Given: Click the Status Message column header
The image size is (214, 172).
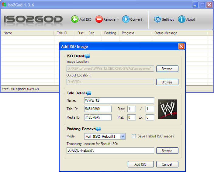Looking at the screenshot, I should [166, 33].
